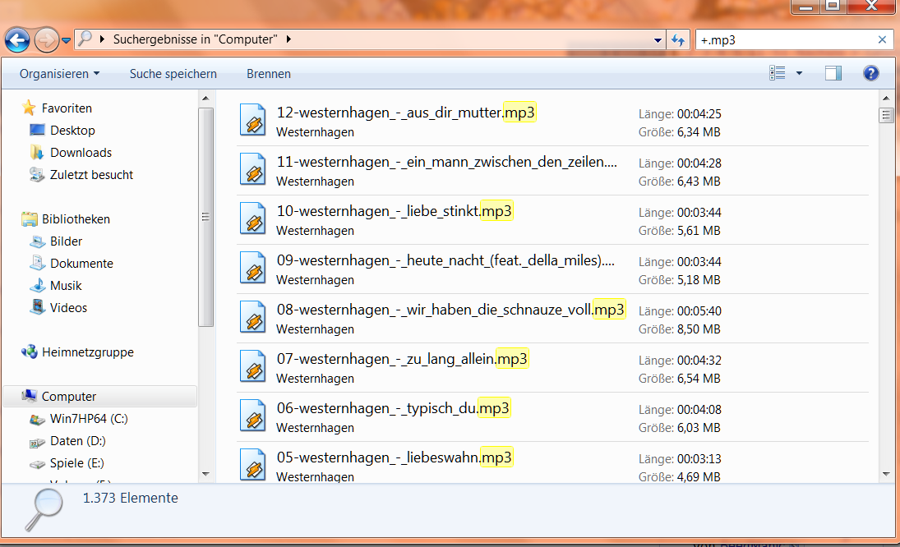
Task: Click the Heimnetzgruppe icon
Action: pos(30,352)
